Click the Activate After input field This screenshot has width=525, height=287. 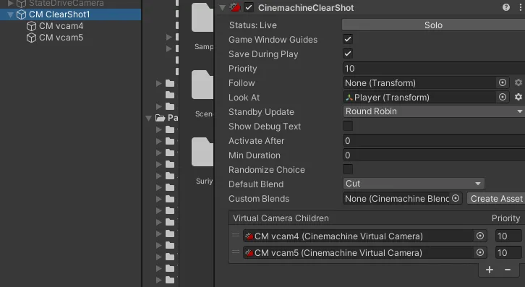(x=434, y=141)
